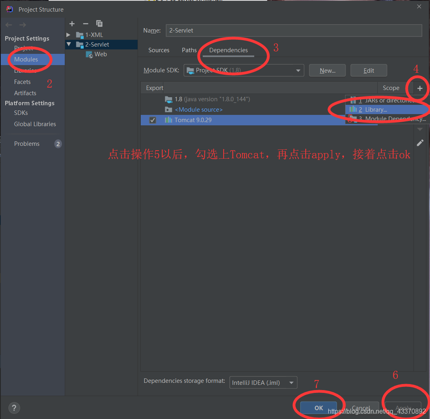Collapse the 2-Servlet module tree node
The height and width of the screenshot is (419, 430).
click(x=69, y=44)
